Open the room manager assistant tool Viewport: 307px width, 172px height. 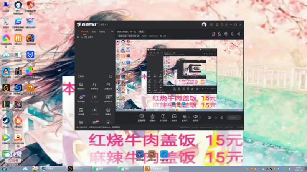click(x=94, y=86)
